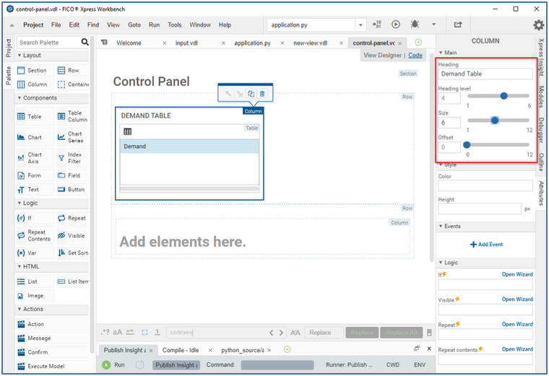The image size is (549, 376).
Task: Pick the Visible logic element
Action: point(72,235)
